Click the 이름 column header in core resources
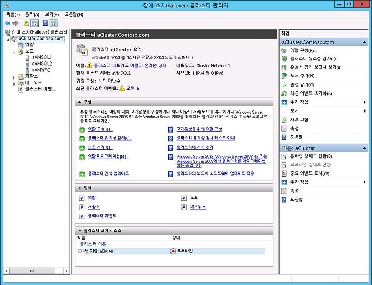This screenshot has width=372, height=285. coord(123,237)
